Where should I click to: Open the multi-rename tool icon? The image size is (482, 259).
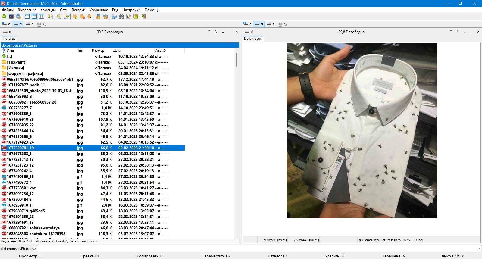coord(129,17)
